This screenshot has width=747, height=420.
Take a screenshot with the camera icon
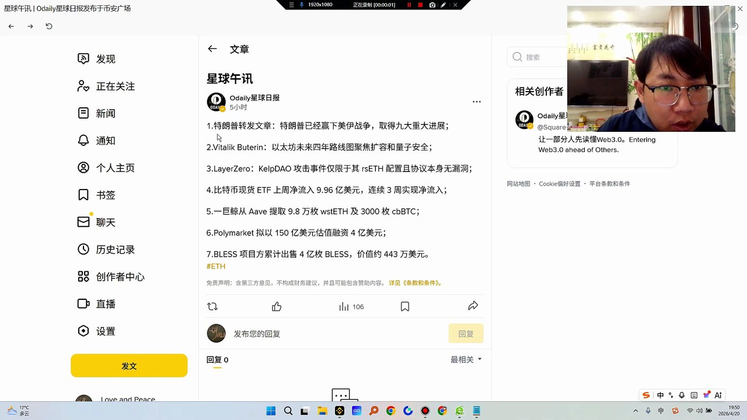pyautogui.click(x=432, y=5)
